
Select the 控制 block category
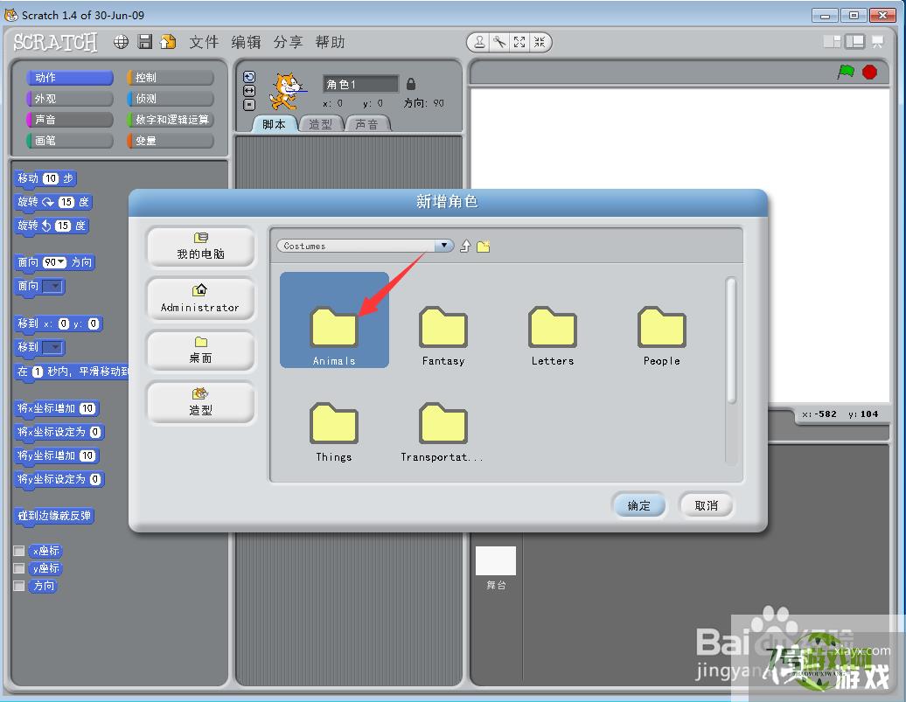[171, 78]
